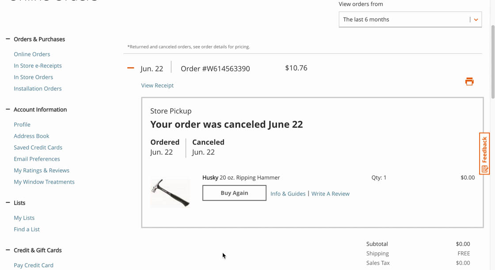Click the page vertical scrollbar

point(492,62)
